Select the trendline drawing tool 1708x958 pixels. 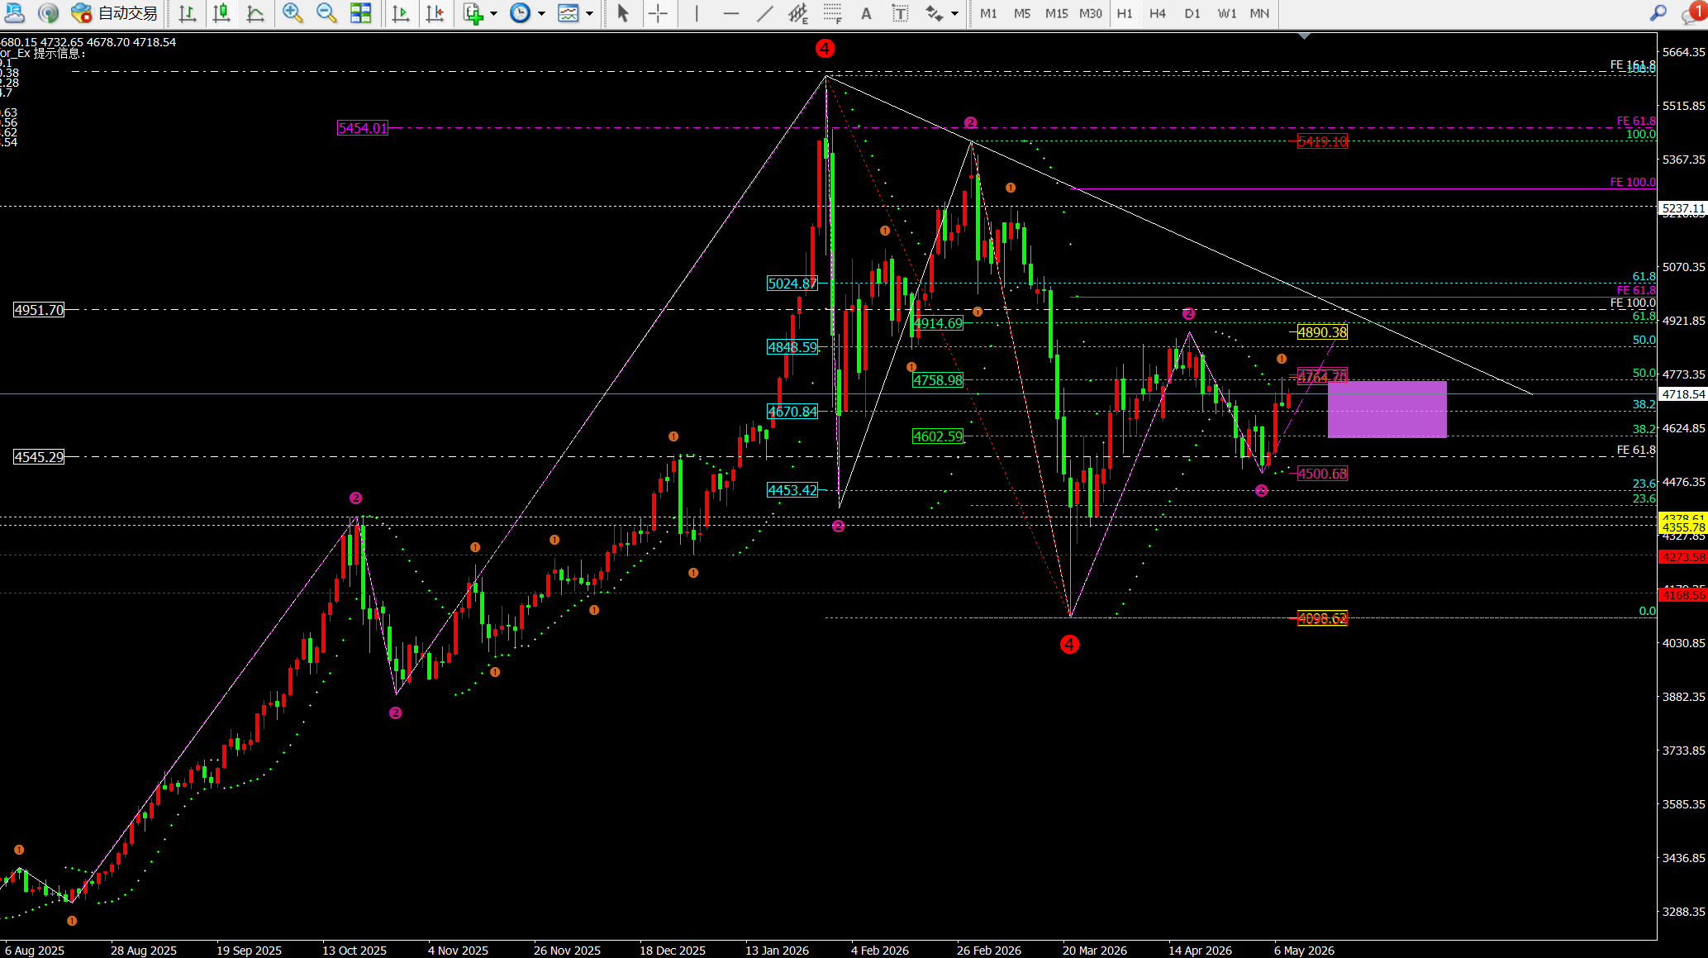click(x=765, y=13)
